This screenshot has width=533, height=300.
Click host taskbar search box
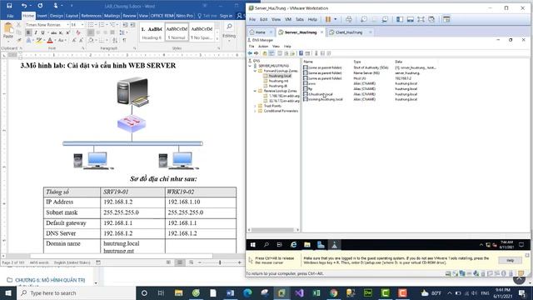76,293
